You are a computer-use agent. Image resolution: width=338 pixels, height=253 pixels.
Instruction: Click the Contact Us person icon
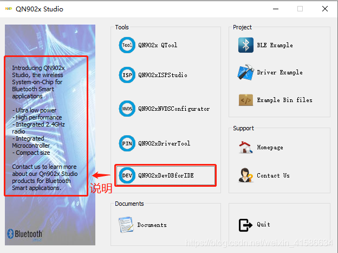245,175
